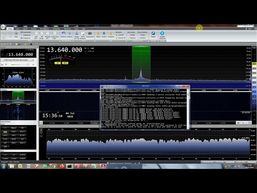Select the SAM demodulation mode
The width and height of the screenshot is (257, 193).
tap(5, 131)
